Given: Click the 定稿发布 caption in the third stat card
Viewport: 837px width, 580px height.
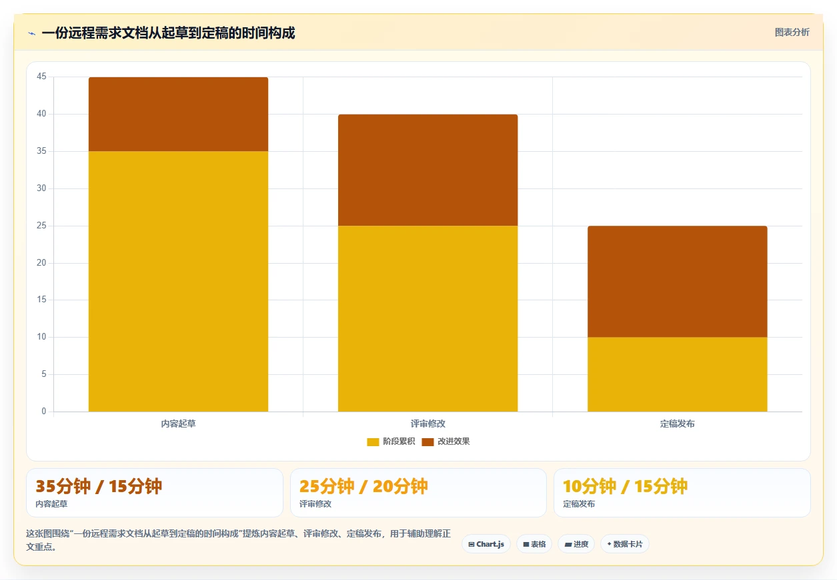Looking at the screenshot, I should (x=579, y=504).
